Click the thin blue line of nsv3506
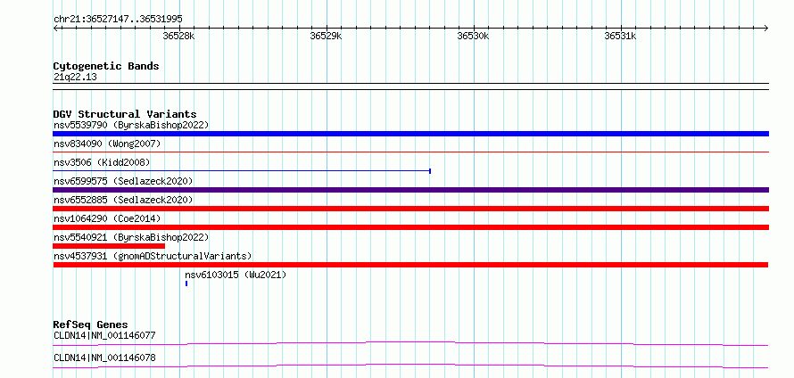 242,171
